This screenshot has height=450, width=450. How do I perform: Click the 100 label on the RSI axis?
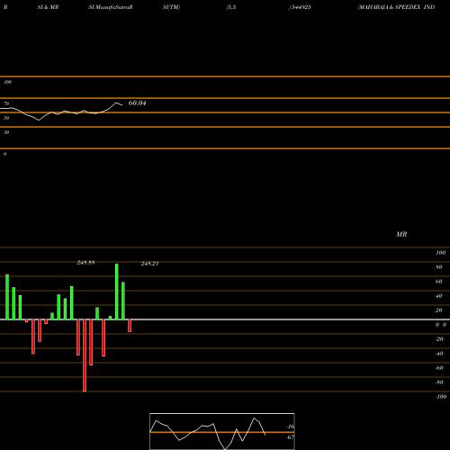pos(7,82)
